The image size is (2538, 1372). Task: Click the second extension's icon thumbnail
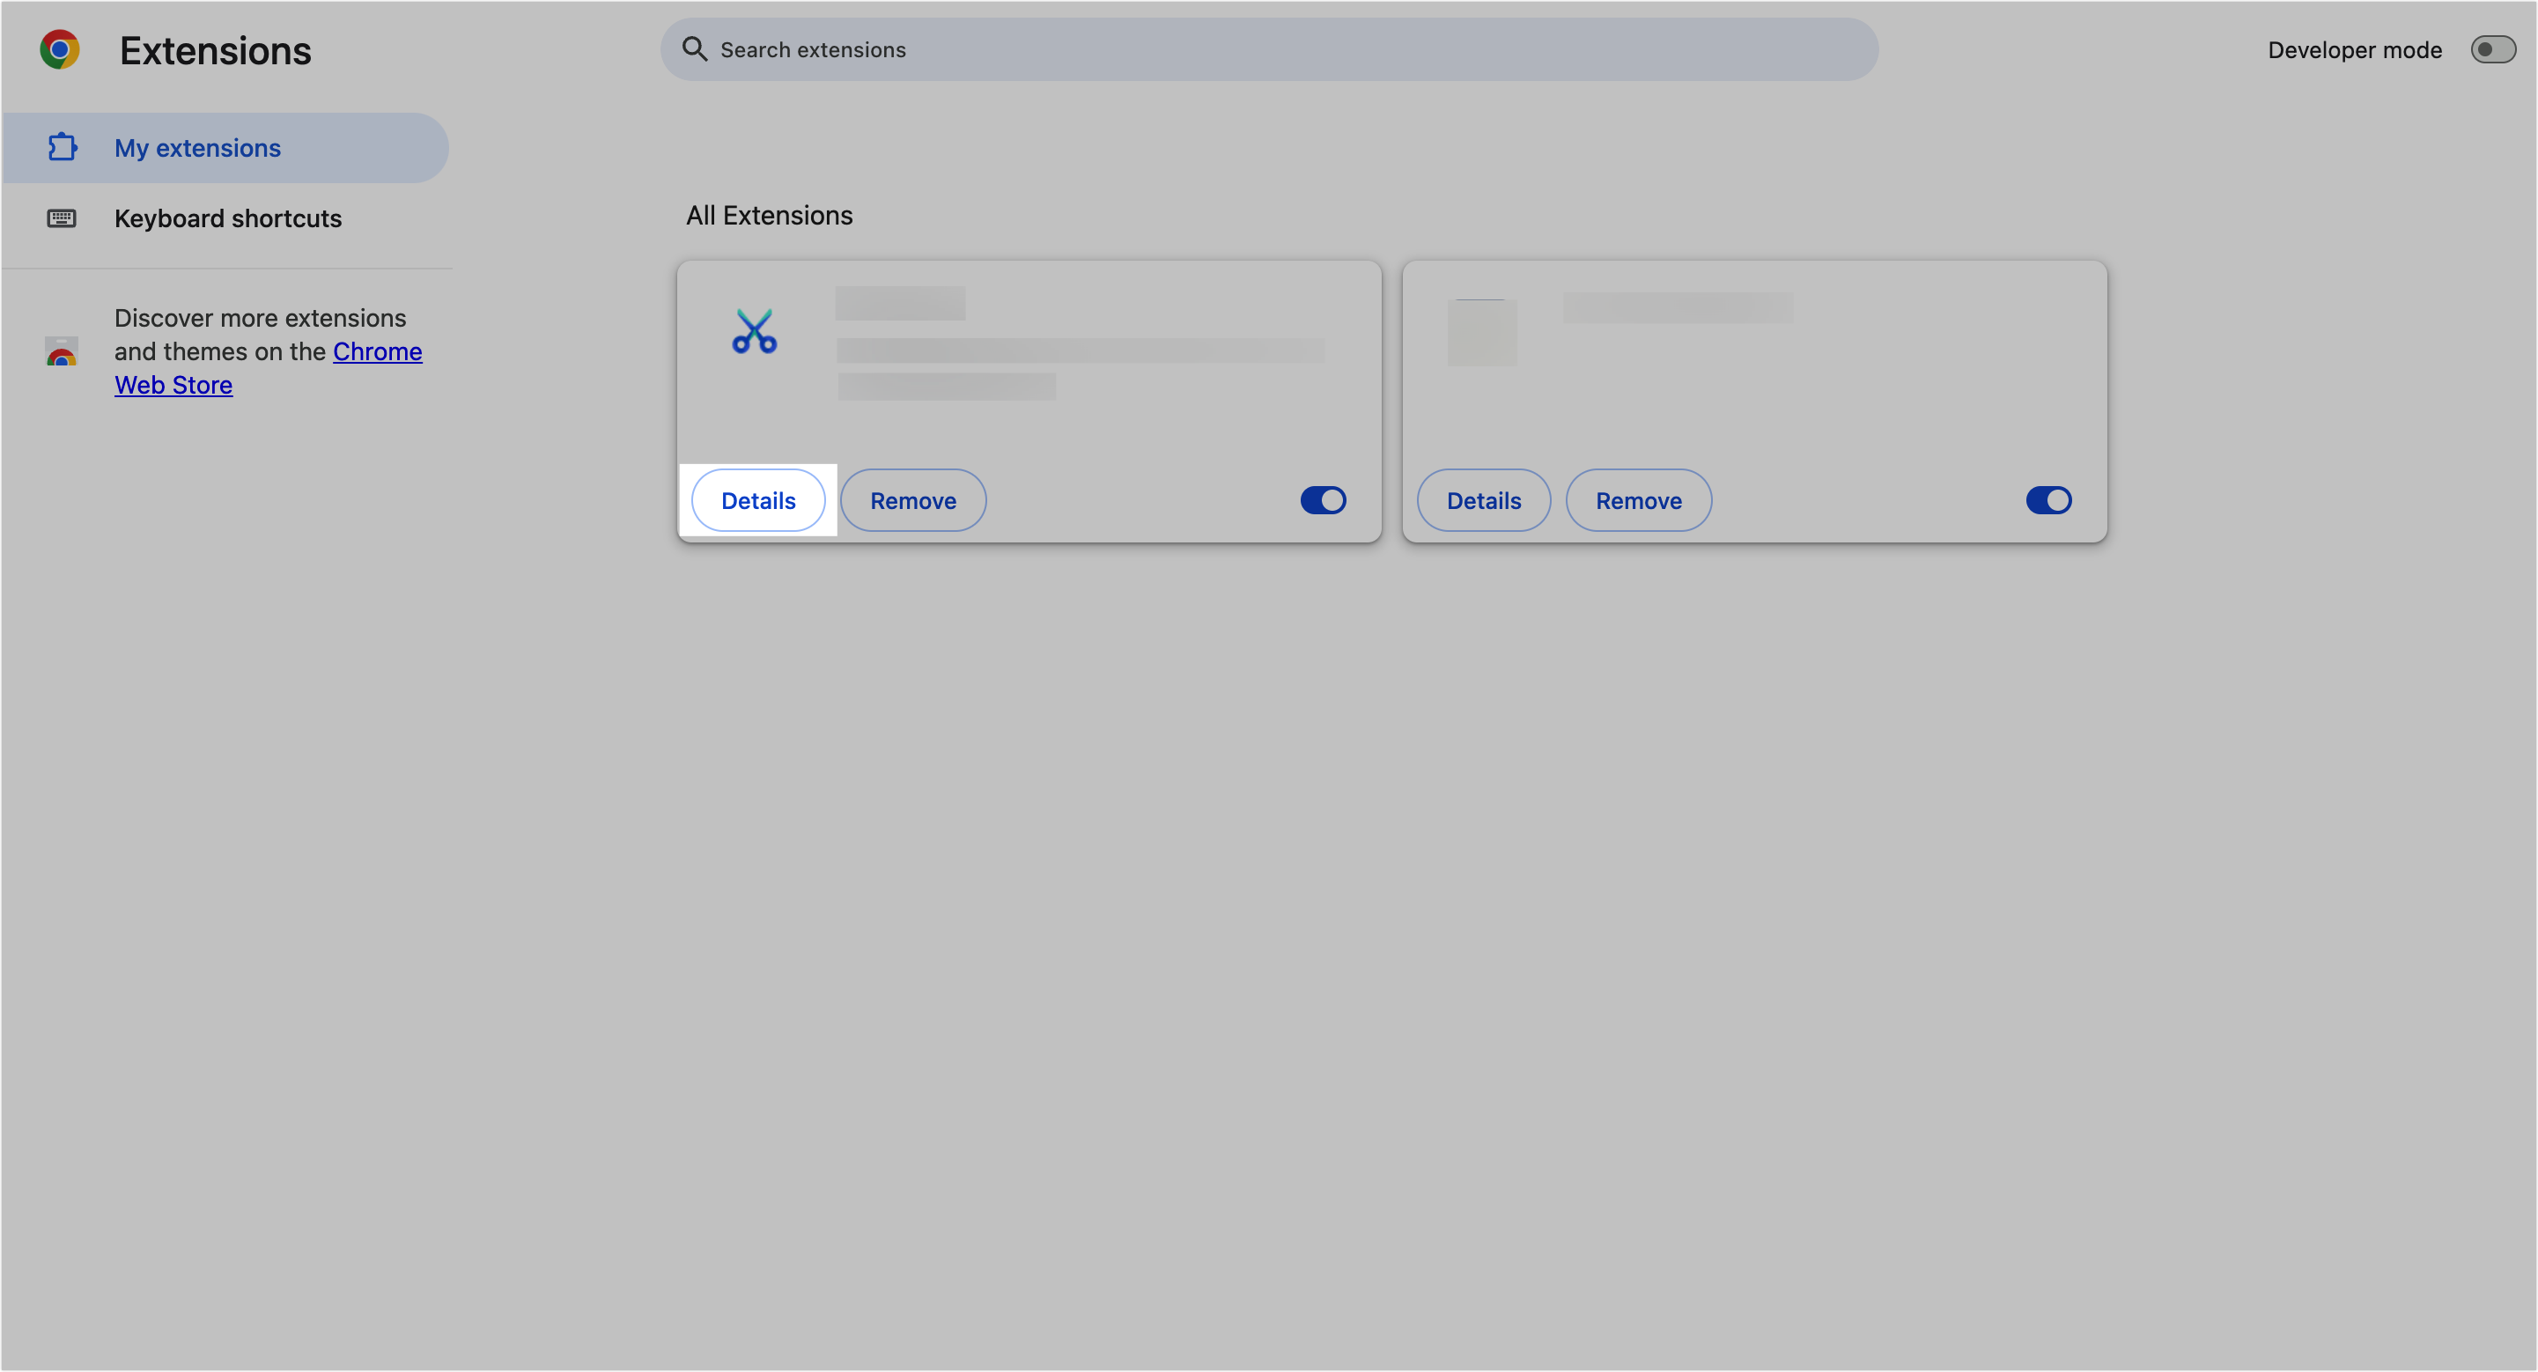(1482, 332)
